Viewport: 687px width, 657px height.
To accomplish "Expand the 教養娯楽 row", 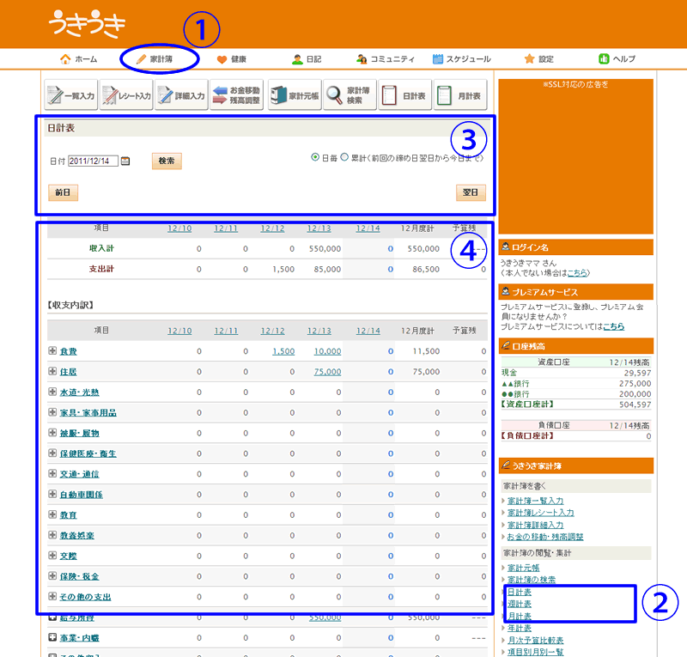I will point(52,535).
